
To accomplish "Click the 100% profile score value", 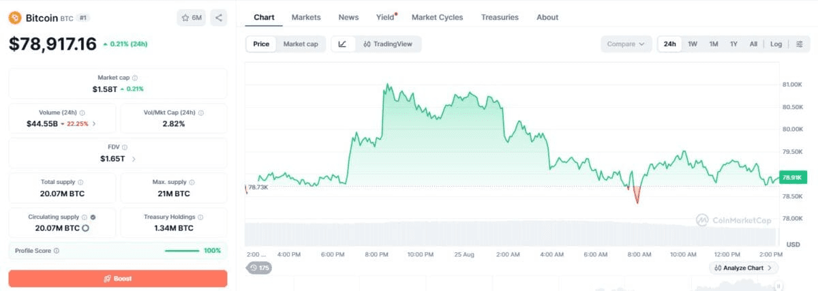I will pos(212,251).
